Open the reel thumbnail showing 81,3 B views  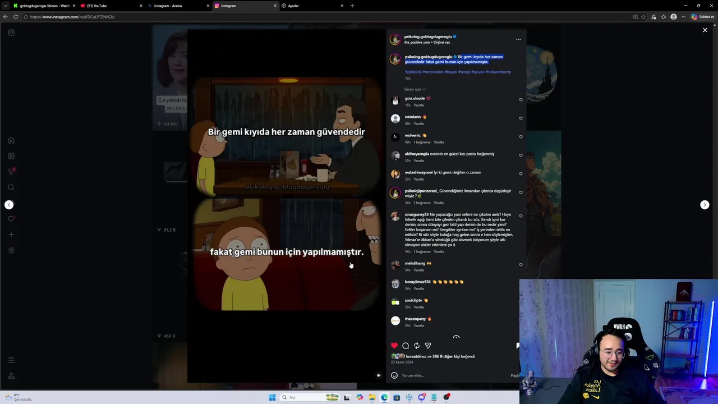pos(169,182)
